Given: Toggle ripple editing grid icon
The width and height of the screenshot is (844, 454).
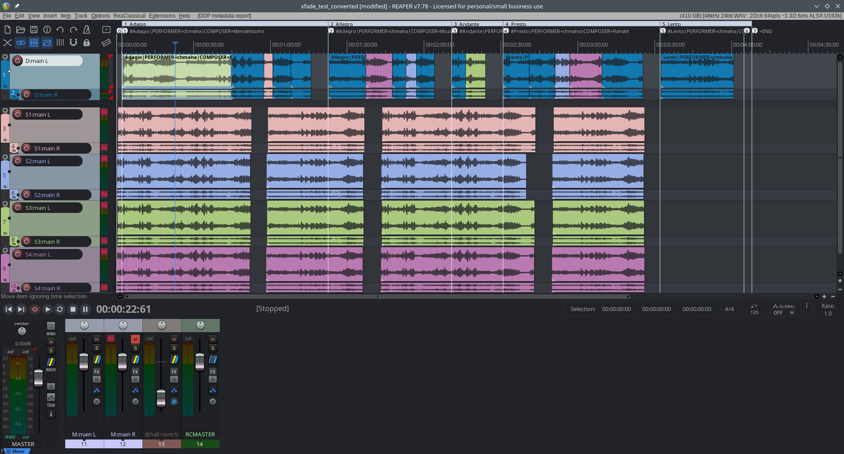Looking at the screenshot, I should 34,43.
